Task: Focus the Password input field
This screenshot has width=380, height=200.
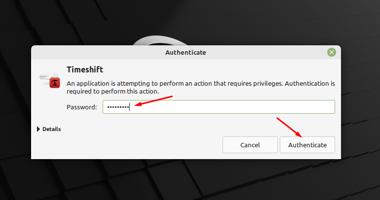Action: tap(219, 107)
